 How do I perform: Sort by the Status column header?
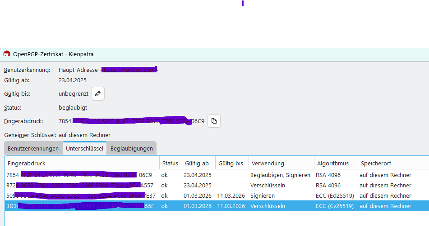(171, 163)
